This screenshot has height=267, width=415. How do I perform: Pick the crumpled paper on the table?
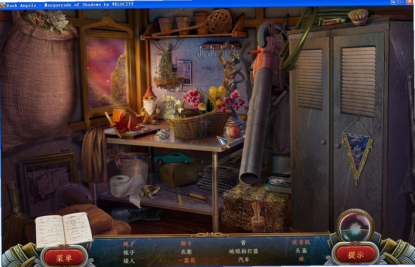tap(163, 134)
